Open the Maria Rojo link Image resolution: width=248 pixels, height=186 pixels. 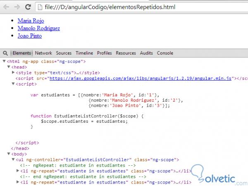[31, 21]
